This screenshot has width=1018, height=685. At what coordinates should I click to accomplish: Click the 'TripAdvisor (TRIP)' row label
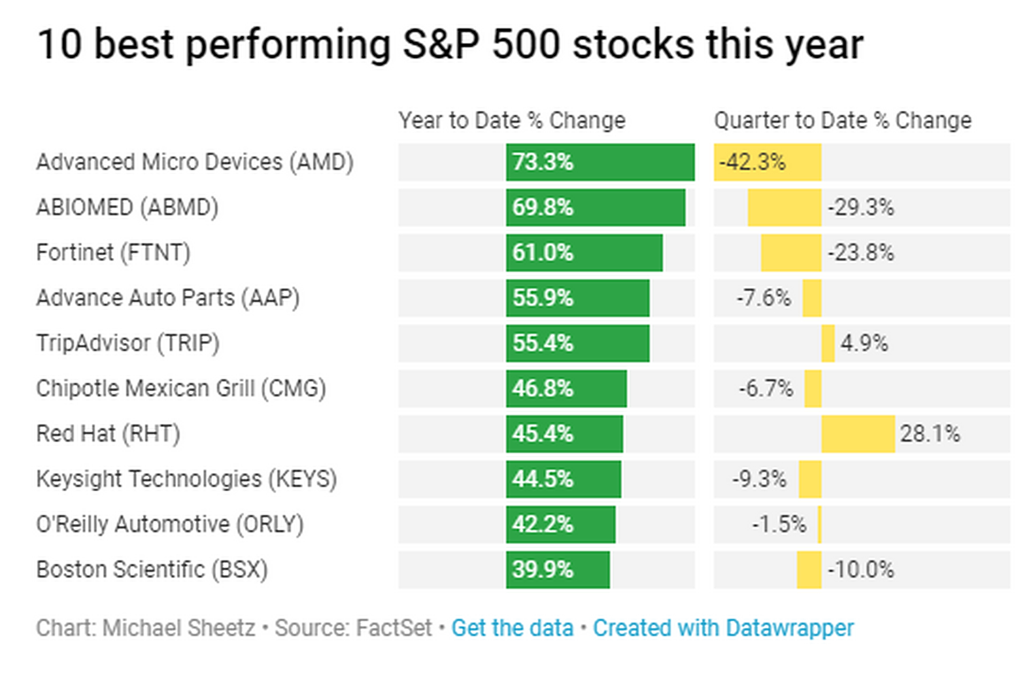[128, 343]
